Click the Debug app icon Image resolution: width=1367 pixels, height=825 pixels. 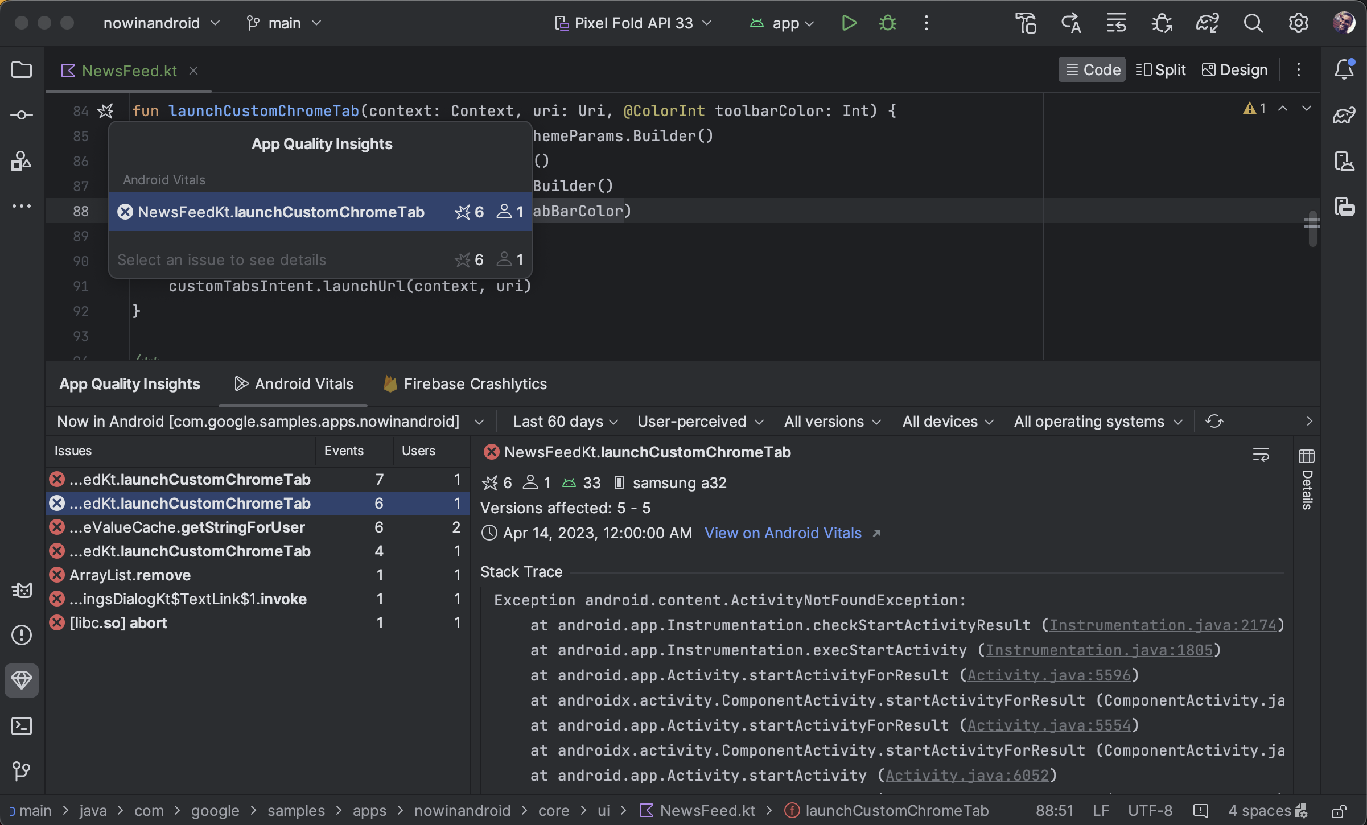point(888,22)
